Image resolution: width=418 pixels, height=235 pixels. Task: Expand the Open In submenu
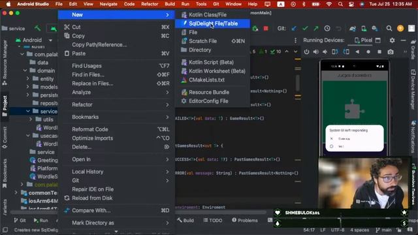116,159
